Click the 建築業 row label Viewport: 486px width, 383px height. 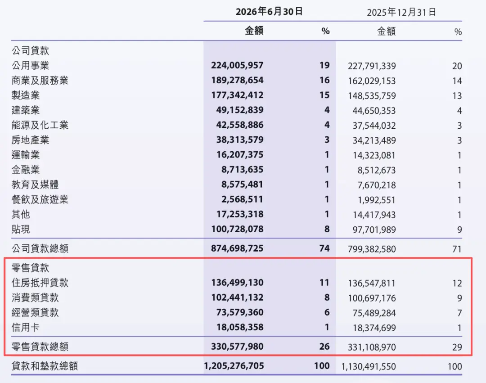point(26,110)
